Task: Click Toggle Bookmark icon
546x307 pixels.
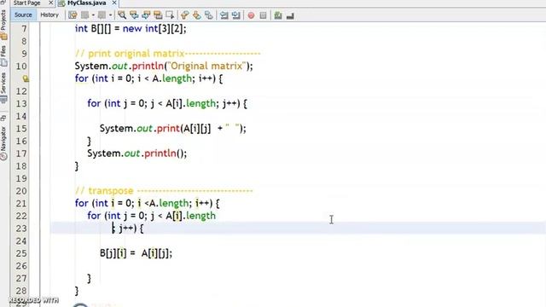Action: pyautogui.click(x=208, y=15)
